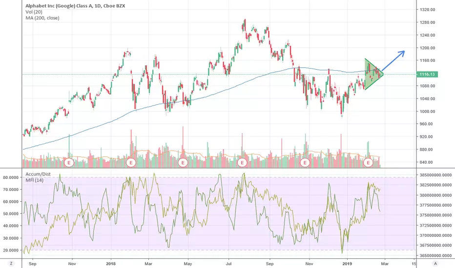This screenshot has height=268, width=455.
Task: Click the 1000.00 price axis label
Action: pyautogui.click(x=428, y=111)
